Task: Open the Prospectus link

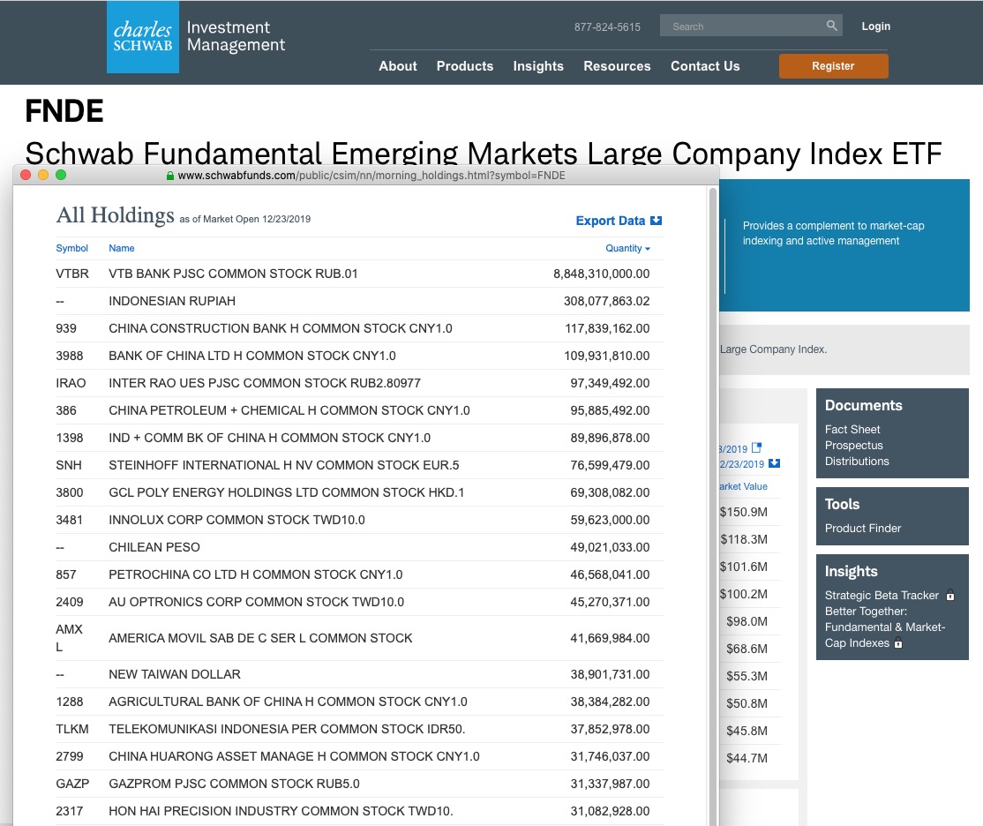Action: 853,446
